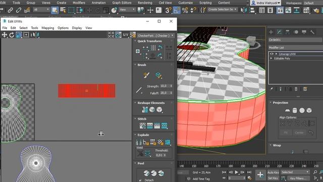Image resolution: width=323 pixels, height=182 pixels.
Task: Click the Weld Threshold spinner arrows
Action: coord(165,155)
